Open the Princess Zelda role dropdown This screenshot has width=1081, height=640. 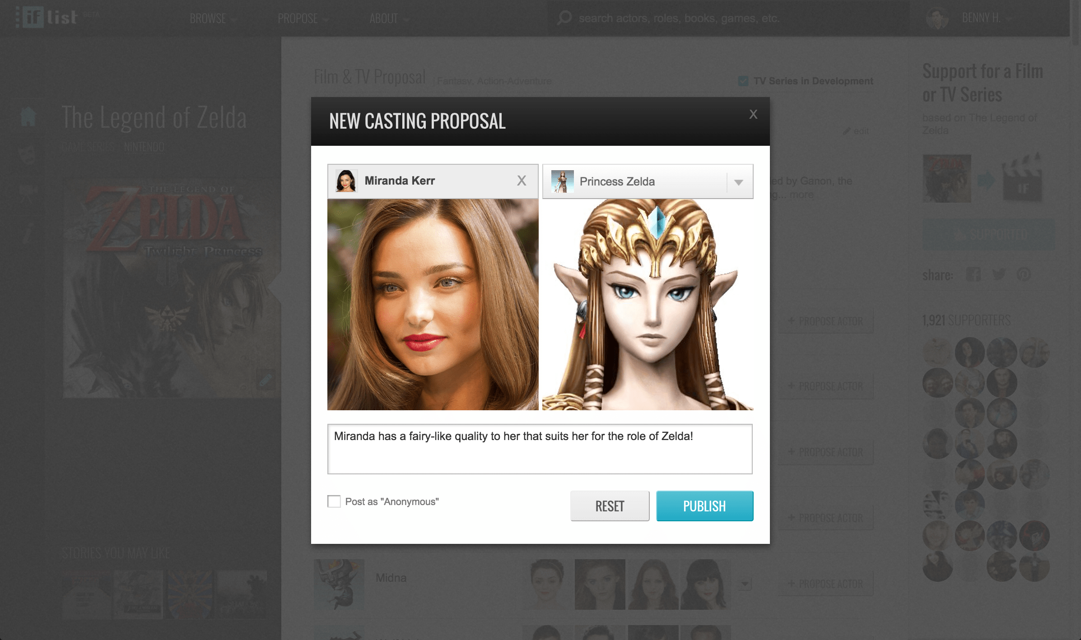click(x=739, y=182)
